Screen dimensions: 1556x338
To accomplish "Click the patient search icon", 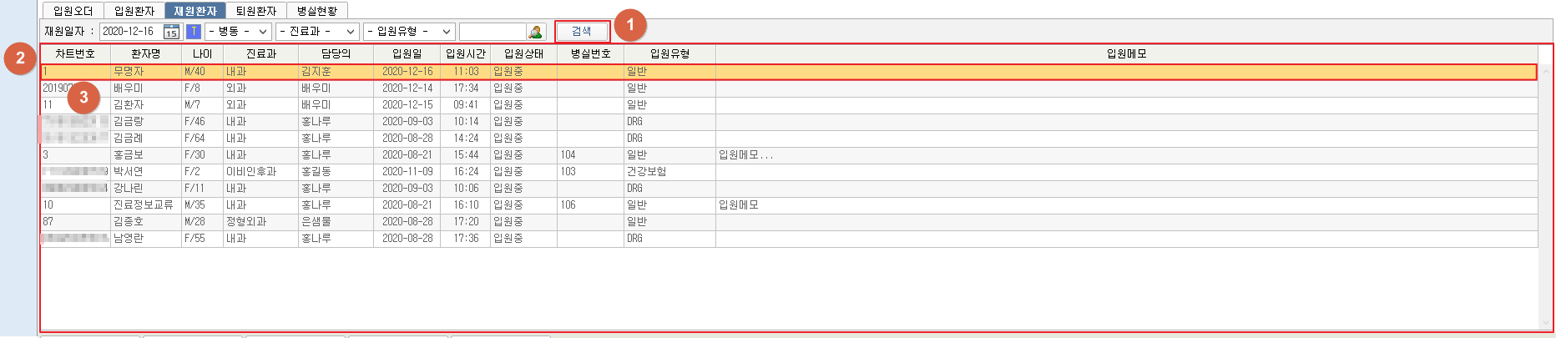I will pyautogui.click(x=535, y=32).
